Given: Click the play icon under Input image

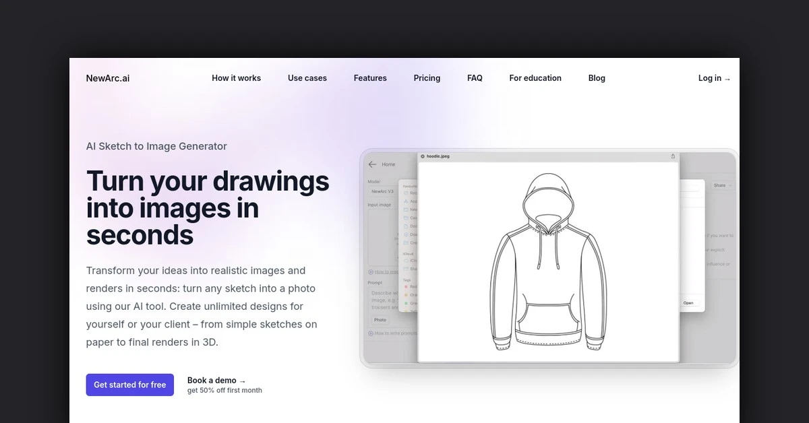Looking at the screenshot, I should click(371, 271).
